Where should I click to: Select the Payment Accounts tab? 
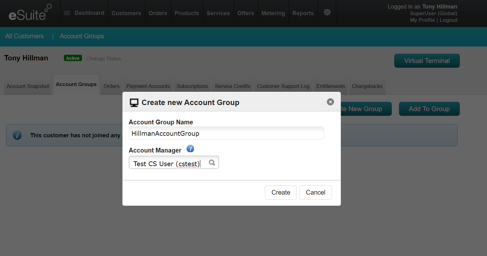pos(148,86)
